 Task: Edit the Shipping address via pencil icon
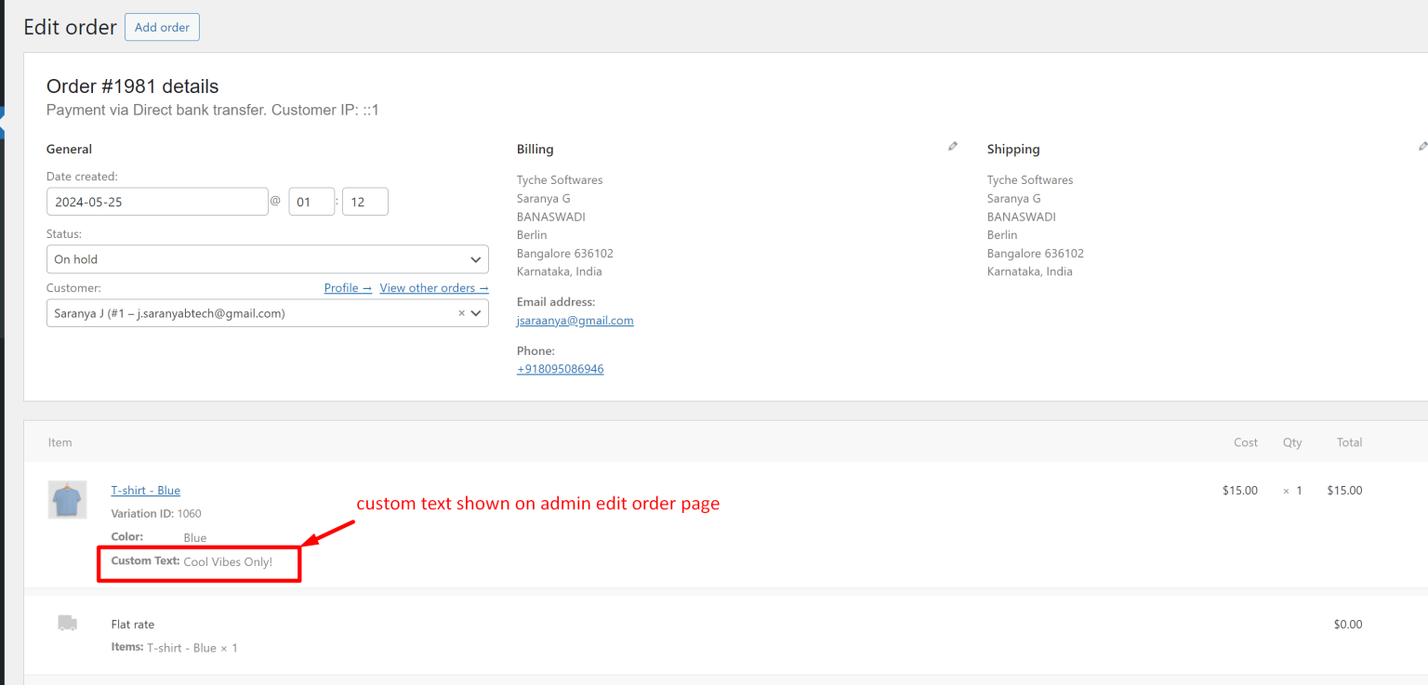(x=1421, y=146)
